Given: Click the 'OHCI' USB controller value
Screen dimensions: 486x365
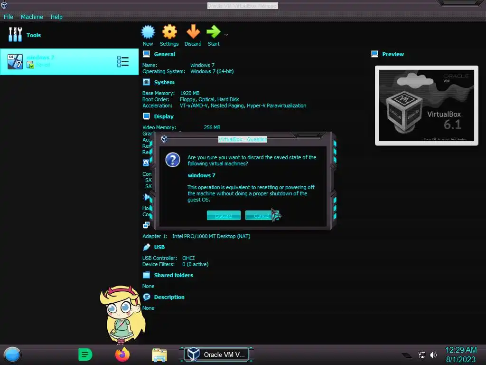Looking at the screenshot, I should click(188, 258).
